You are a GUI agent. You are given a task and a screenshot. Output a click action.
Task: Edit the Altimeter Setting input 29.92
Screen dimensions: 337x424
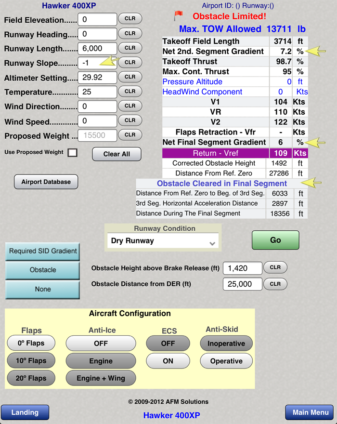97,78
